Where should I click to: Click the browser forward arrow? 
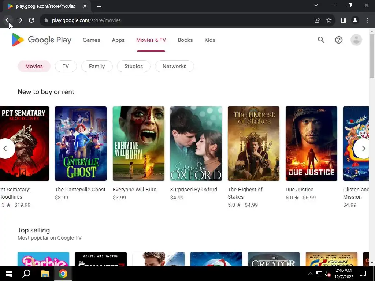pos(20,20)
